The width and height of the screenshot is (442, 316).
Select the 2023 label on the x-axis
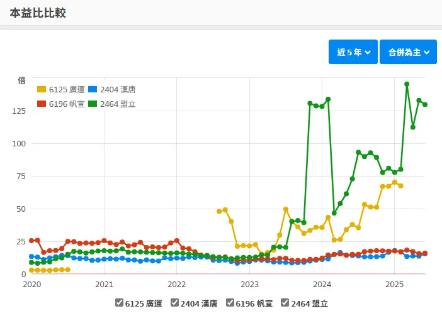(x=249, y=285)
